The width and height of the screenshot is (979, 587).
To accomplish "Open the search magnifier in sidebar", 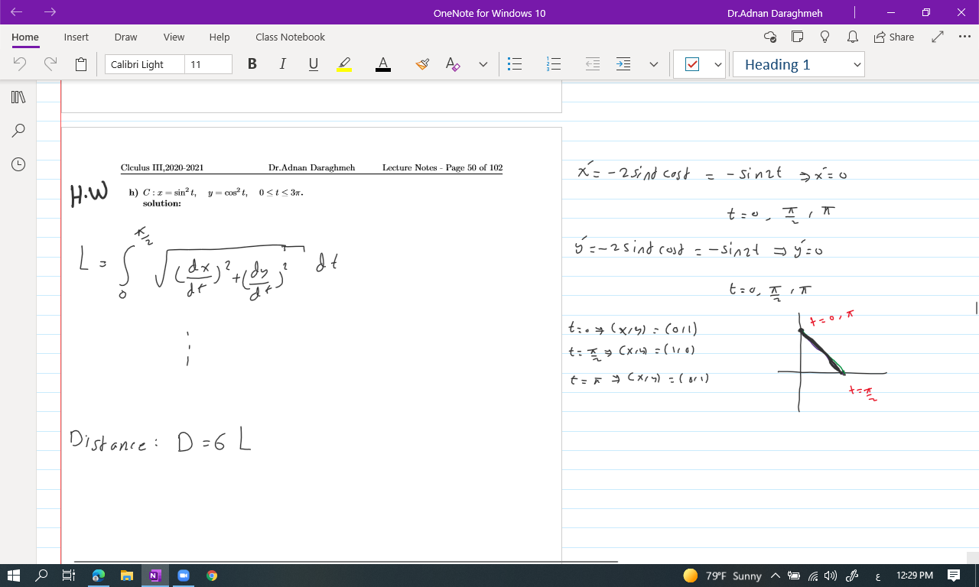I will point(18,131).
